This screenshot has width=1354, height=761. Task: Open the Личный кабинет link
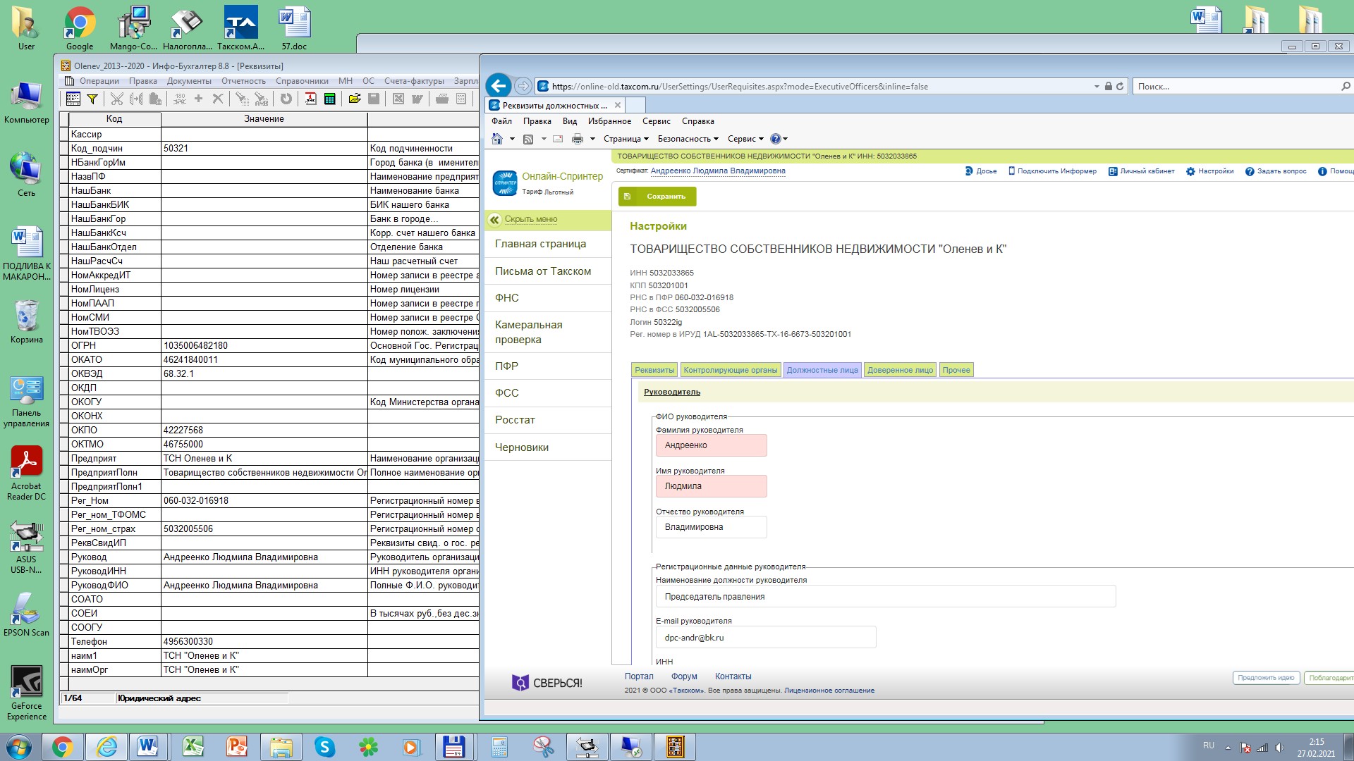1141,171
